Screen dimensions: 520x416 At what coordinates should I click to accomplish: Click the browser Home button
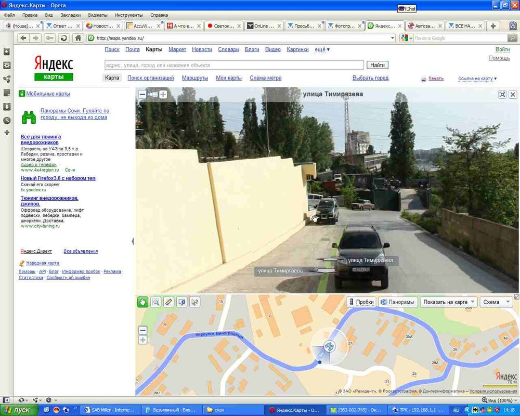pyautogui.click(x=78, y=38)
